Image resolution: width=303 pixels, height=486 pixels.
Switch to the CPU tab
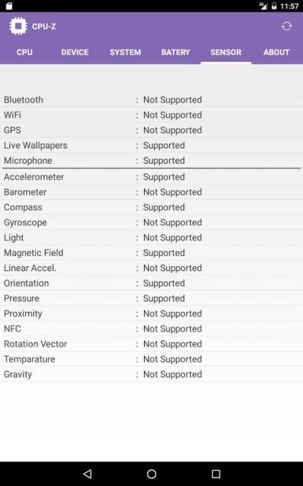point(25,52)
